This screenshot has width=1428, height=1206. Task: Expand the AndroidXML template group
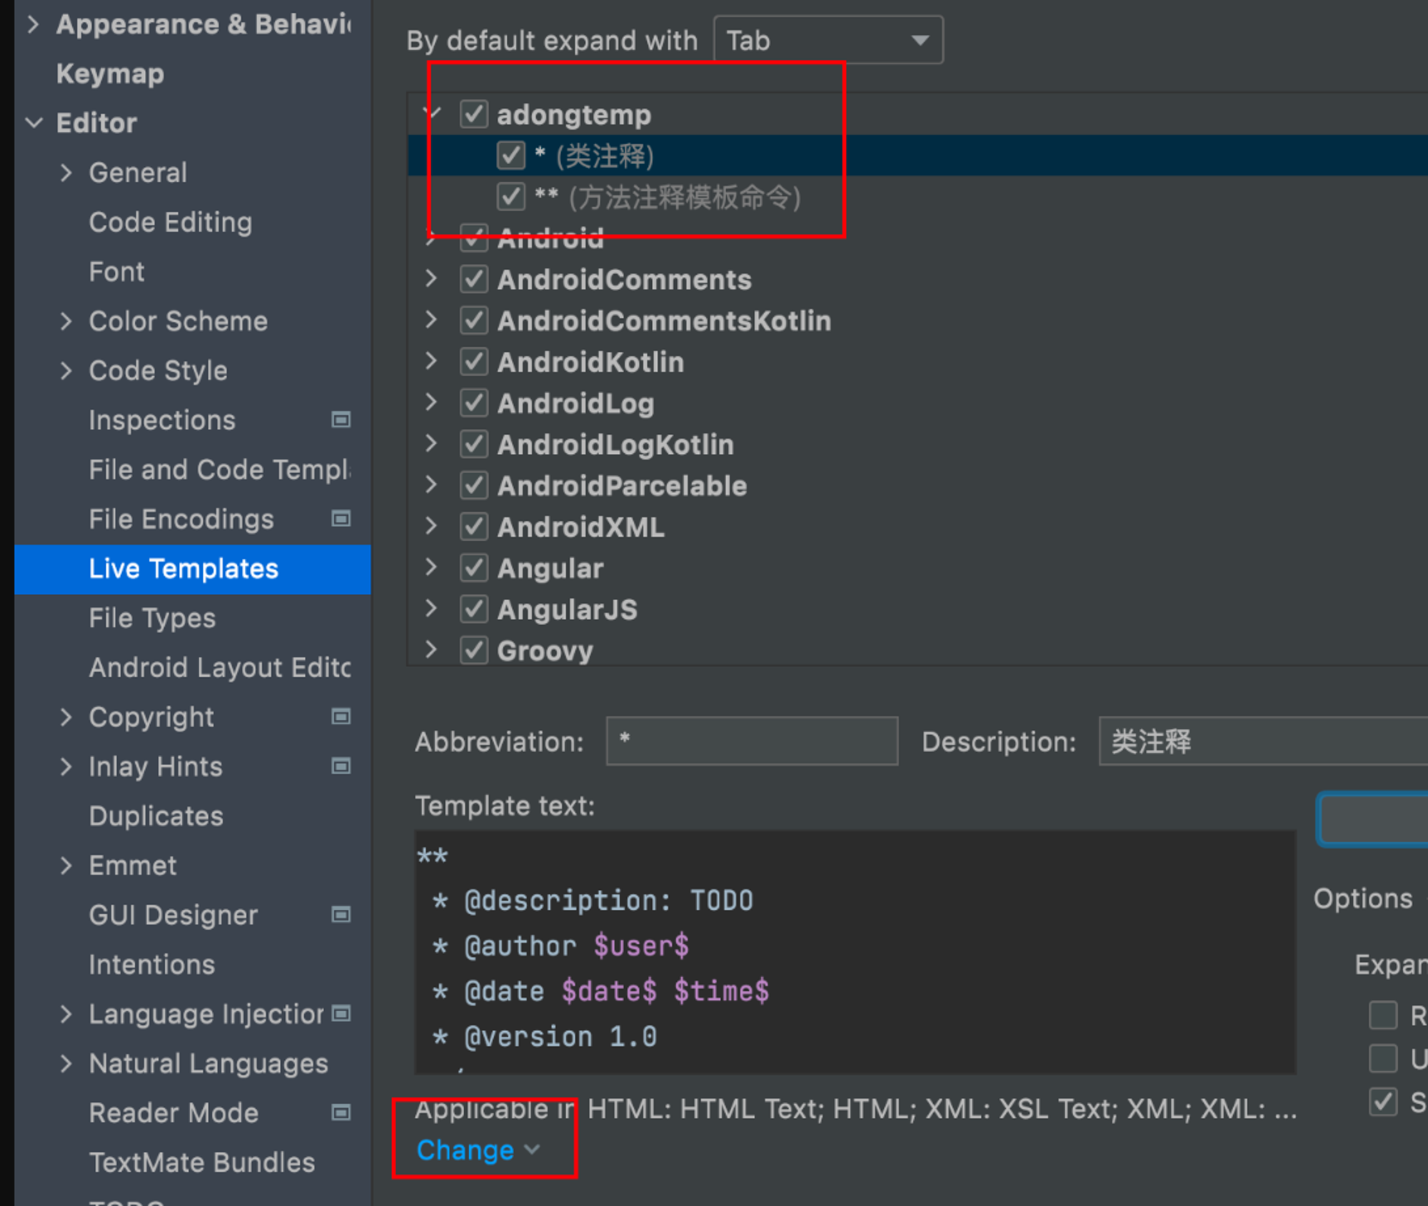(x=431, y=526)
